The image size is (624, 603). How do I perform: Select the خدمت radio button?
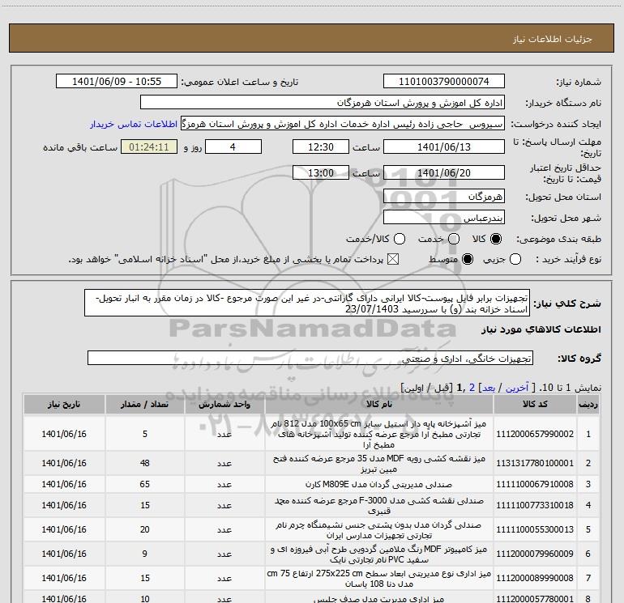(454, 239)
